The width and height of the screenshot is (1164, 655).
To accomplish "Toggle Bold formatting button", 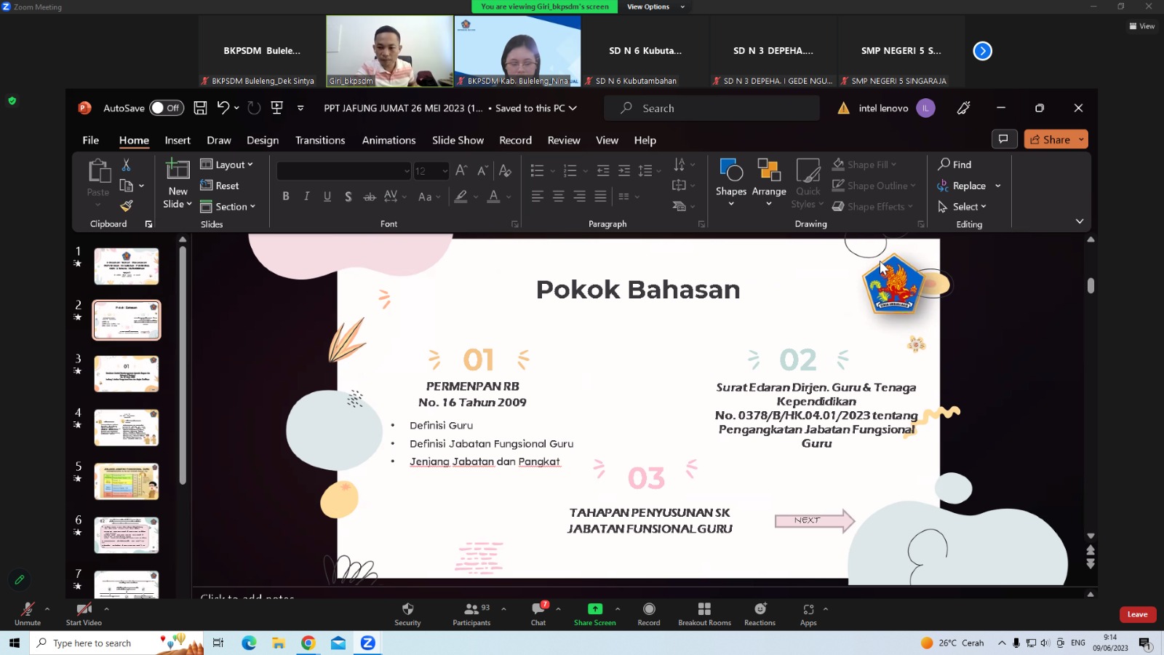I will tap(286, 196).
